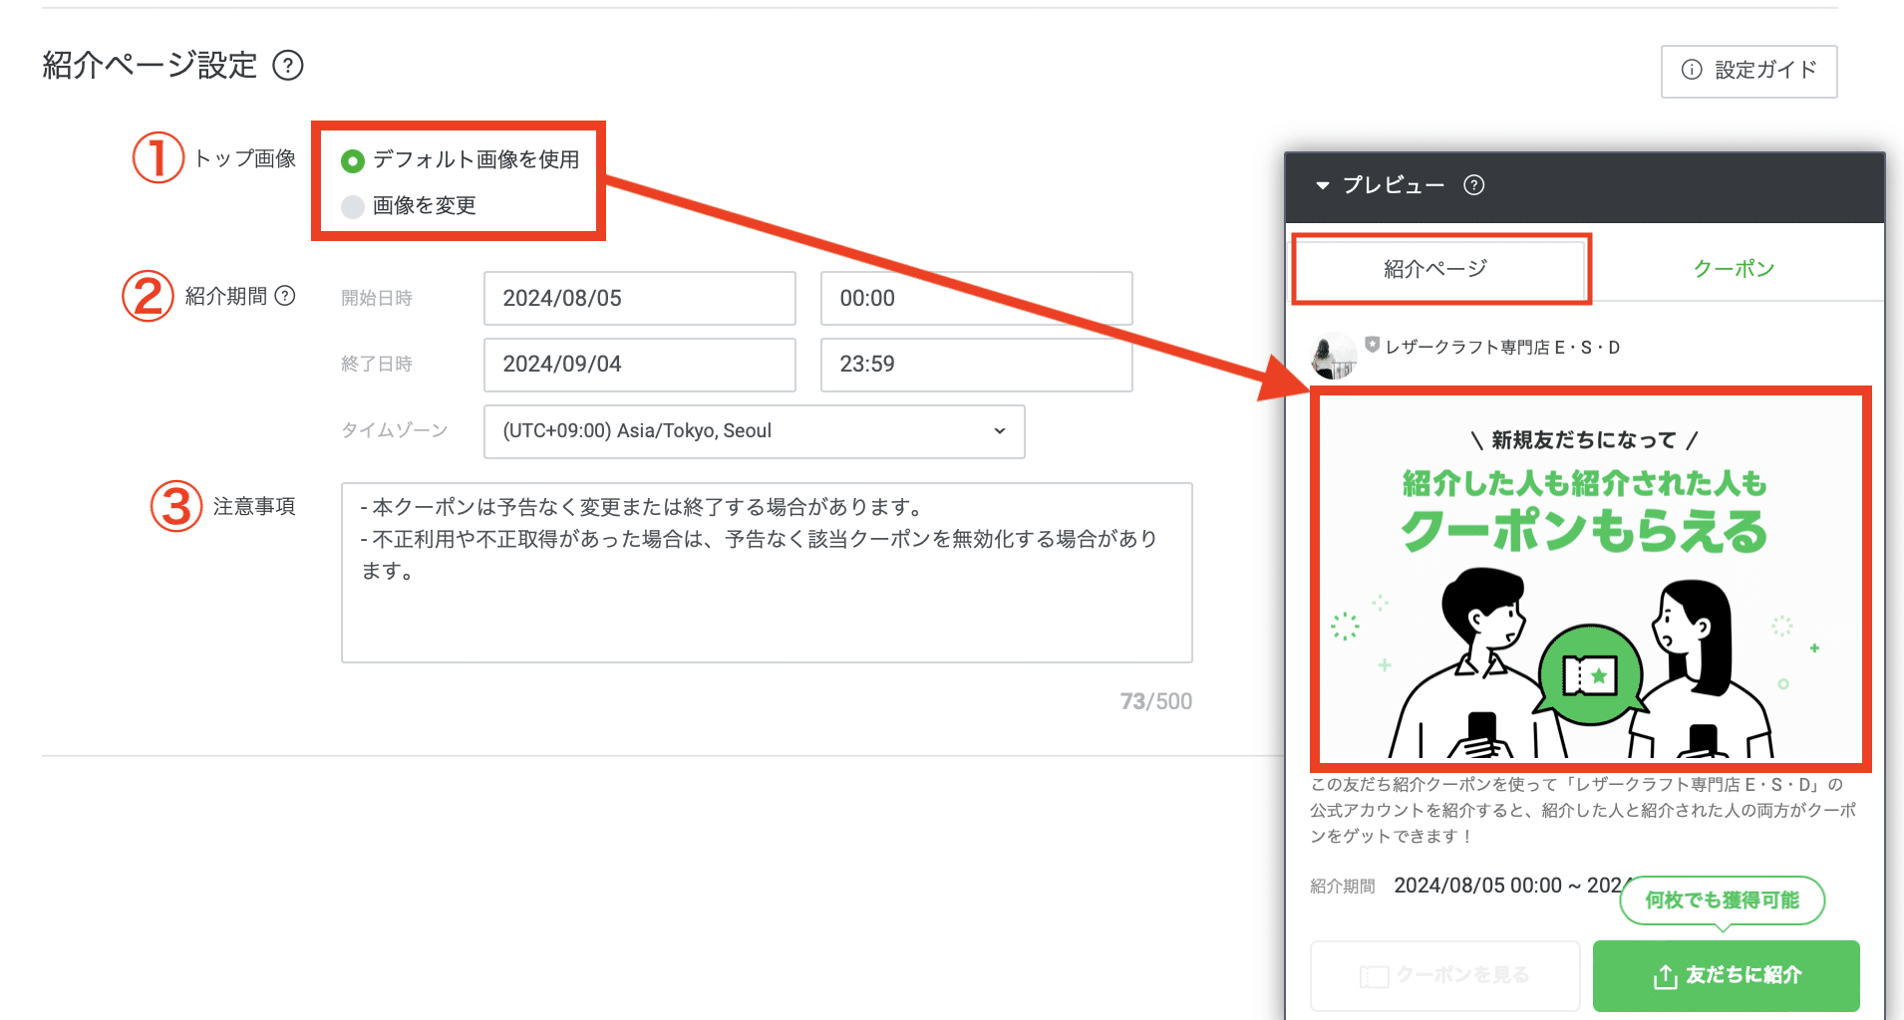Click the shop profile avatar in preview
Screen dimensions: 1904x1020
pyautogui.click(x=1333, y=357)
